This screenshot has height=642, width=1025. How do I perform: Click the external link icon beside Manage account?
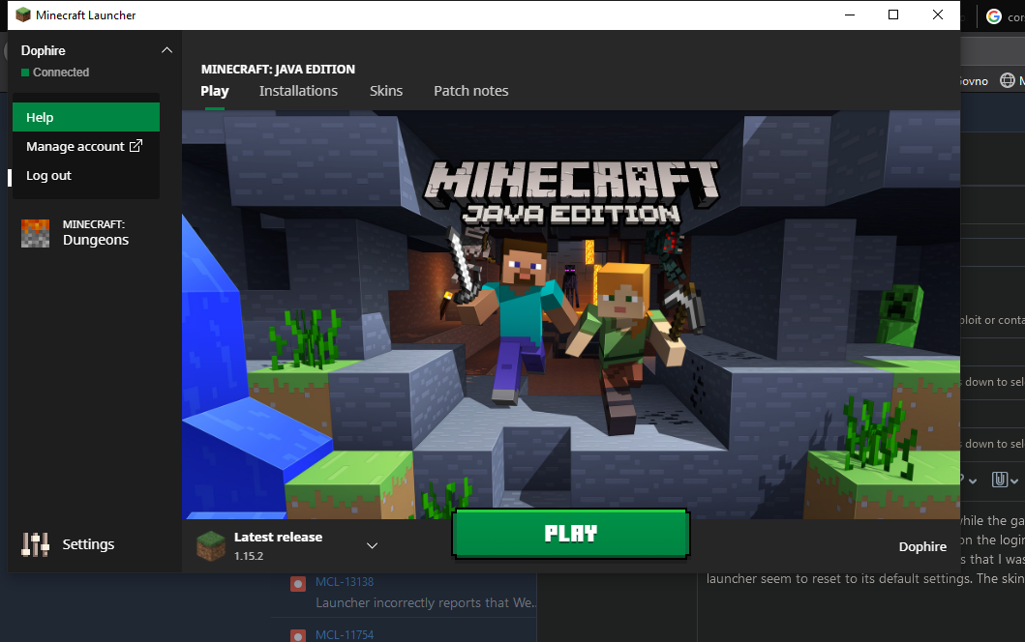[136, 146]
